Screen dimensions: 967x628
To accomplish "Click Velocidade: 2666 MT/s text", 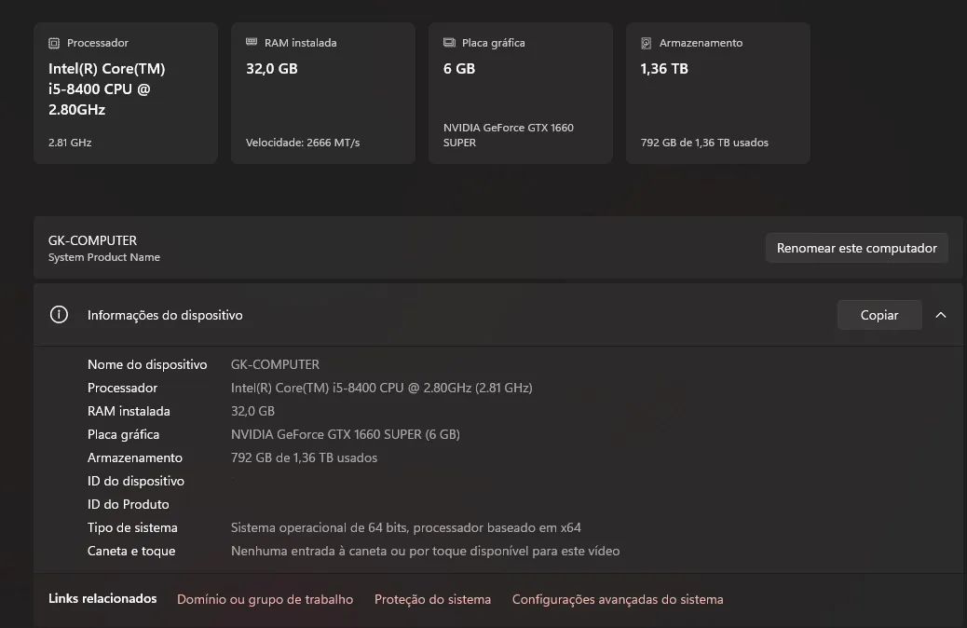I will coord(303,143).
